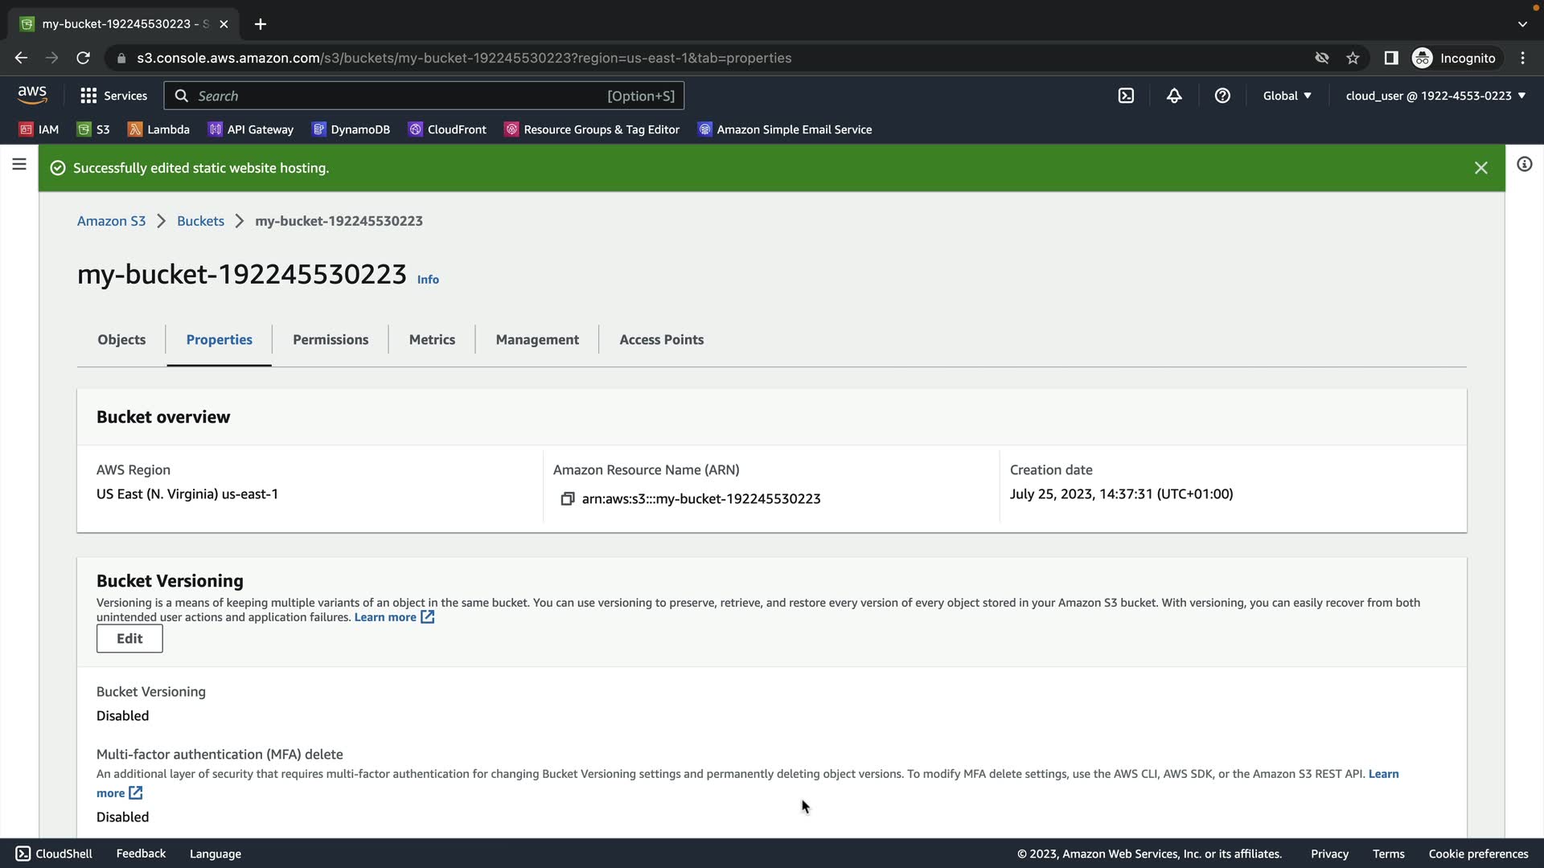
Task: Open the notifications bell icon
Action: tap(1174, 96)
